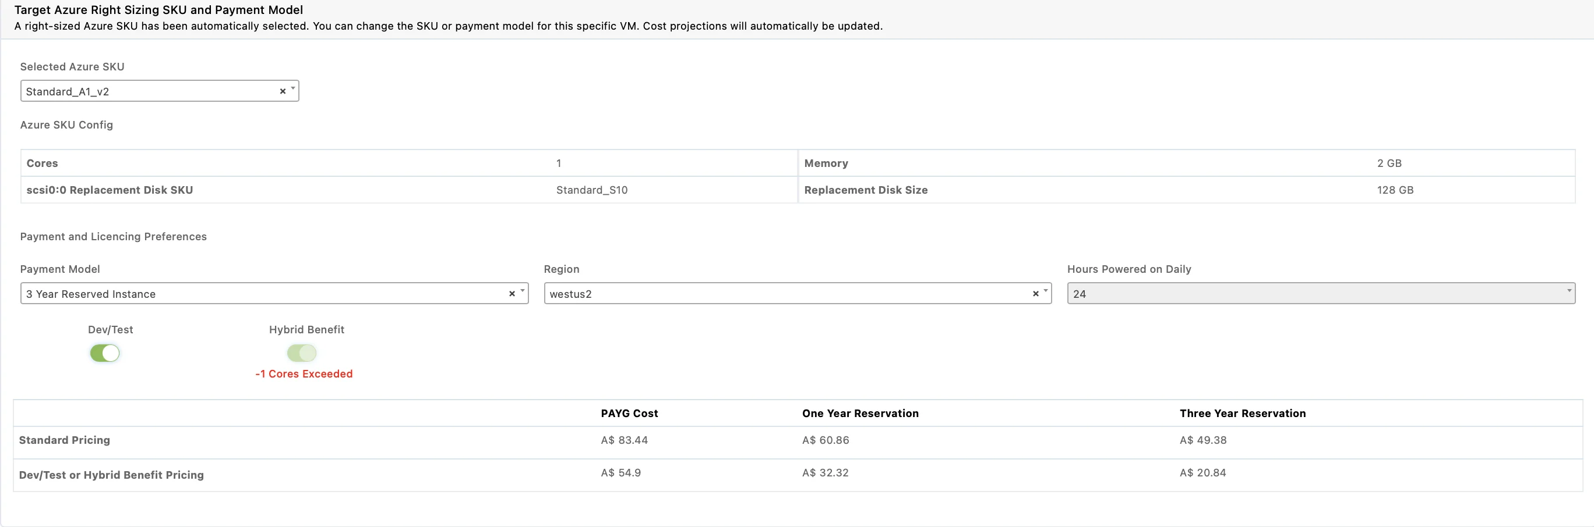Image resolution: width=1594 pixels, height=527 pixels.
Task: Select the A$ 83.44 standard PAYG cost
Action: [625, 440]
